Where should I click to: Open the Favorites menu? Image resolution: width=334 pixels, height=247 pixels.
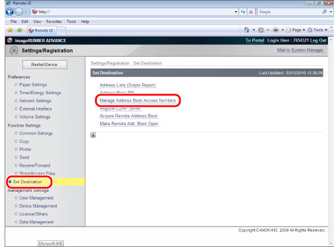54,22
